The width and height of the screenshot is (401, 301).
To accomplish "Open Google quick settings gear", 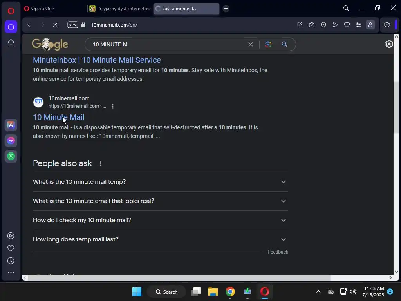I will (x=389, y=44).
